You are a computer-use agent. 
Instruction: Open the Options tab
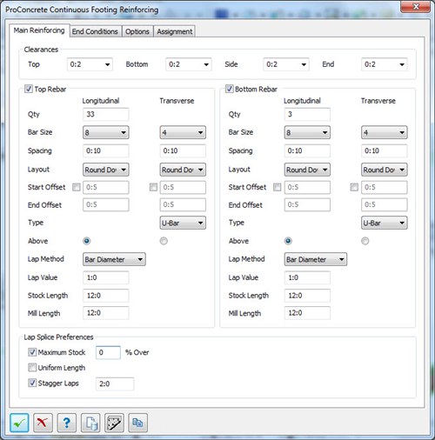point(137,31)
